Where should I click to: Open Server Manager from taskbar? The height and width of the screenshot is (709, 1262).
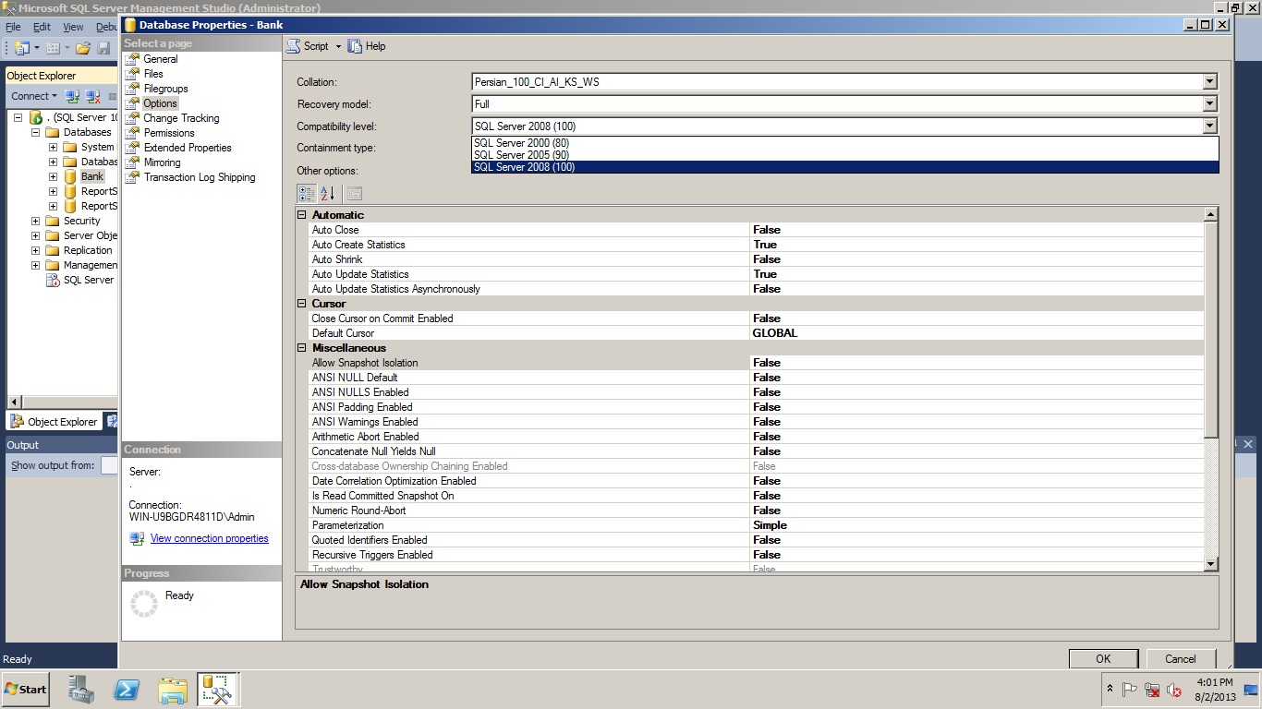[81, 690]
